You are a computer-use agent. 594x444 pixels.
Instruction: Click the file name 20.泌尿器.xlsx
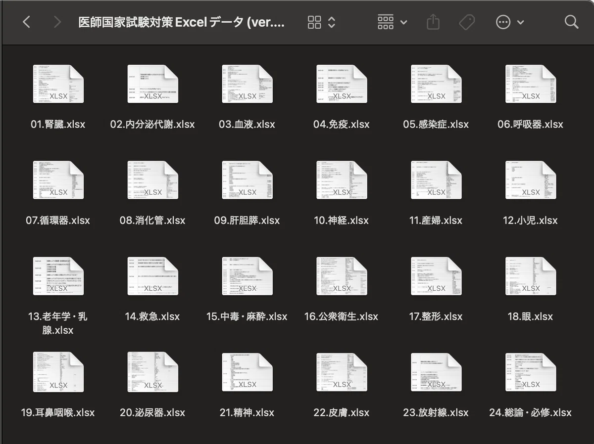coord(152,412)
